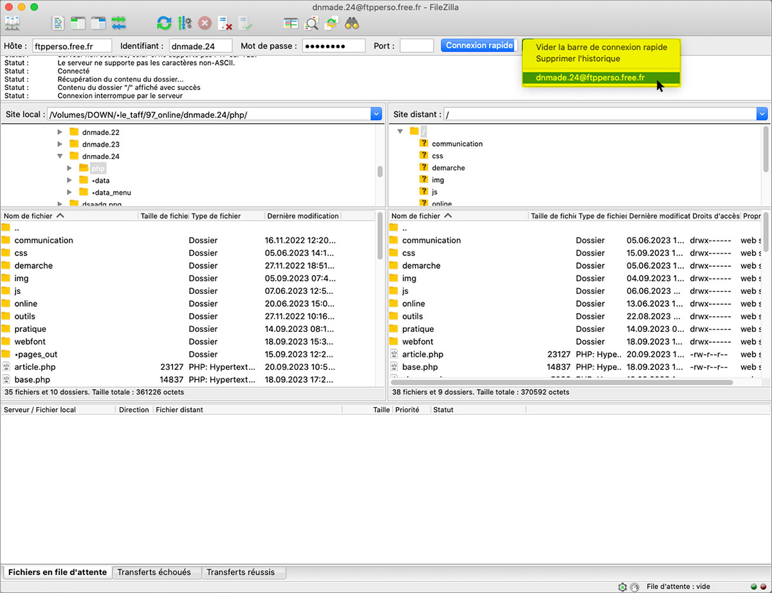The height and width of the screenshot is (593, 772).
Task: Click the queue Priorité column header
Action: [412, 410]
